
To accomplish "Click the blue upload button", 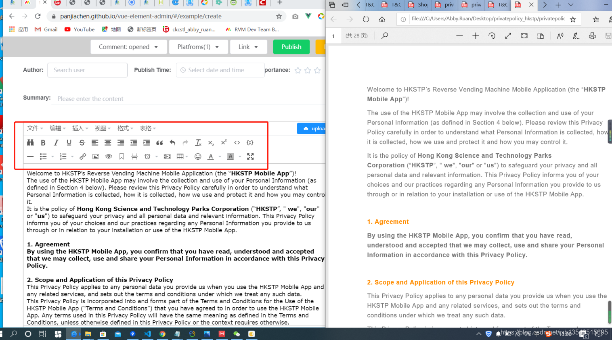I will tap(311, 129).
